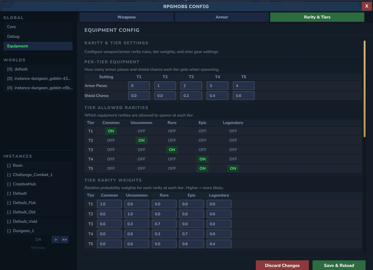373x270 pixels.
Task: Edit T5 Shield Chance field
Action: tap(244, 96)
